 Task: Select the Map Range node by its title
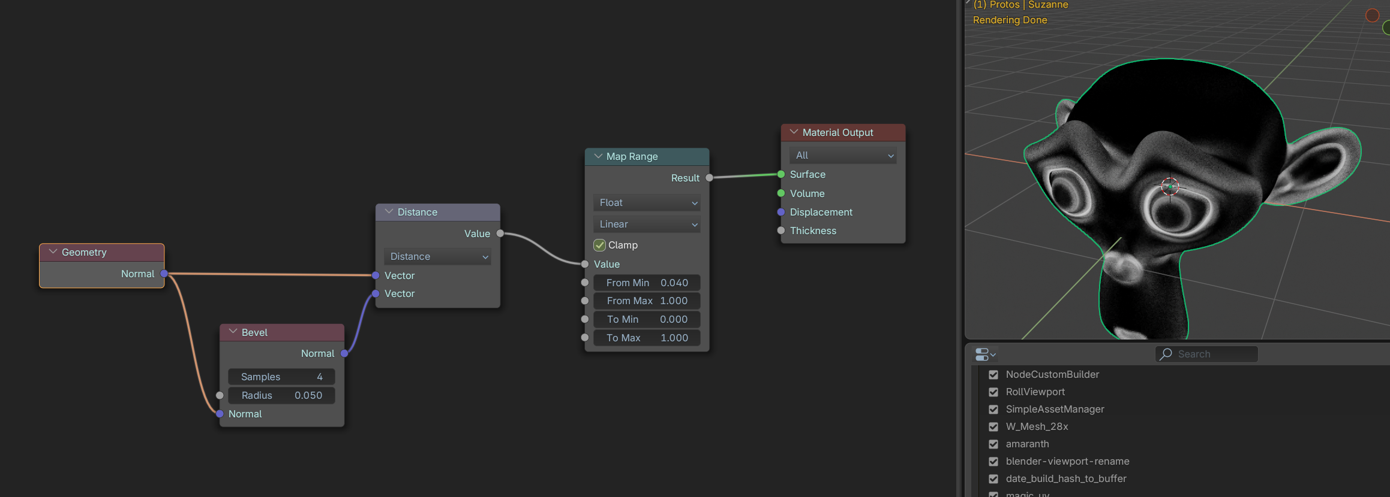[632, 156]
